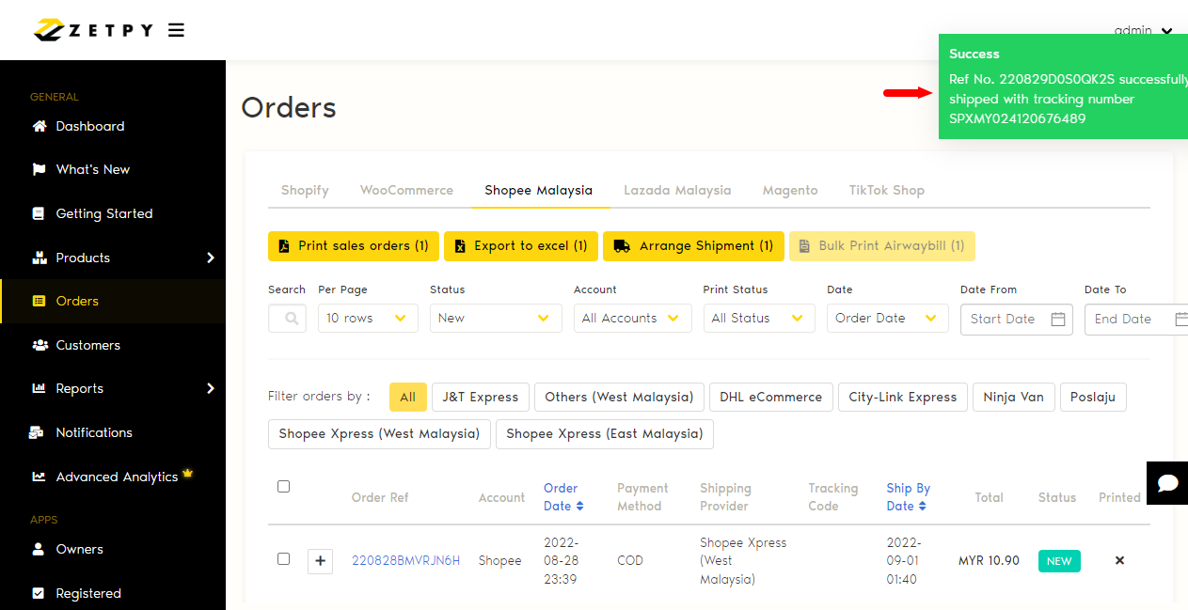This screenshot has height=610, width=1188.
Task: Select the All carriers filter
Action: click(407, 397)
